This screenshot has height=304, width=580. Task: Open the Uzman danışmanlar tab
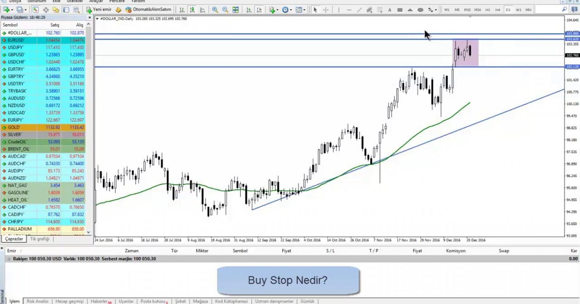point(274,301)
